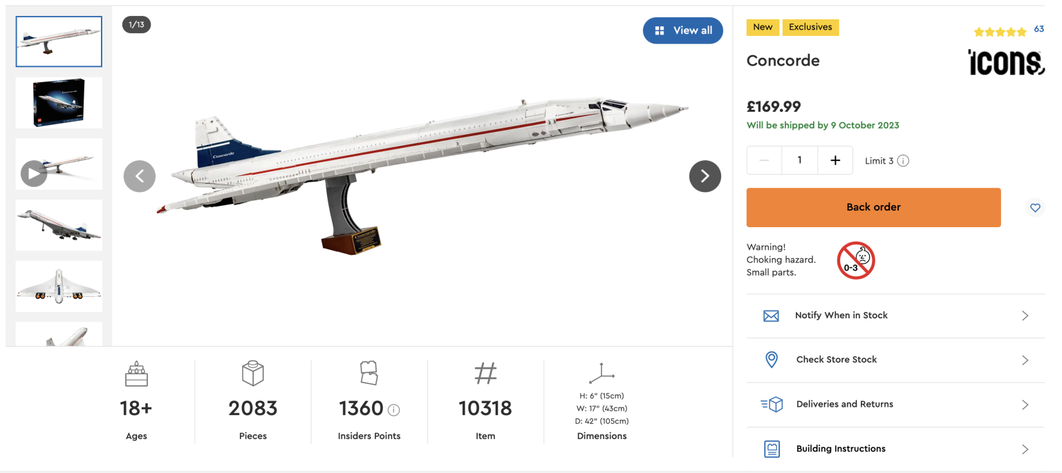Viewport: 1062px width, 473px height.
Task: Expand the Building Instructions chevron
Action: (1025, 448)
